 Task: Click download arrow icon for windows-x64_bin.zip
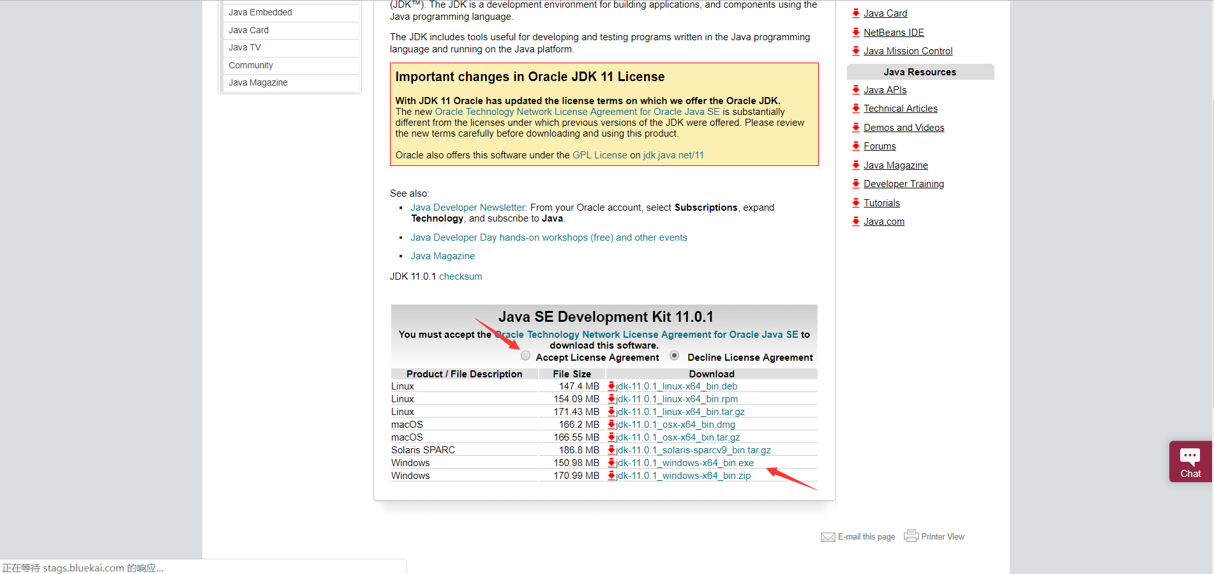(611, 476)
